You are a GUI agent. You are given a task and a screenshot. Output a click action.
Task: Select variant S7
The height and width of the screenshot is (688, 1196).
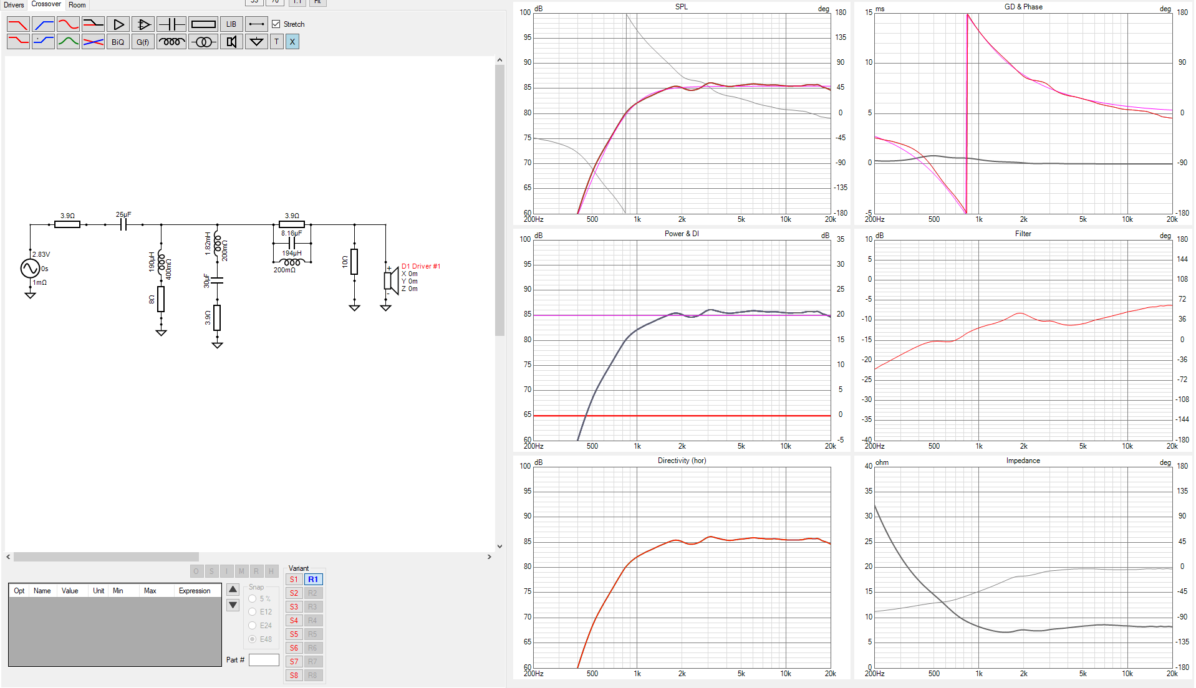tap(294, 662)
